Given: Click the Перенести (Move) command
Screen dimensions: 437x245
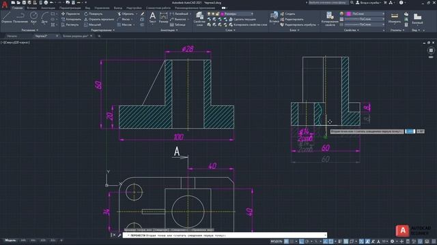Looking at the screenshot, I should [x=70, y=14].
